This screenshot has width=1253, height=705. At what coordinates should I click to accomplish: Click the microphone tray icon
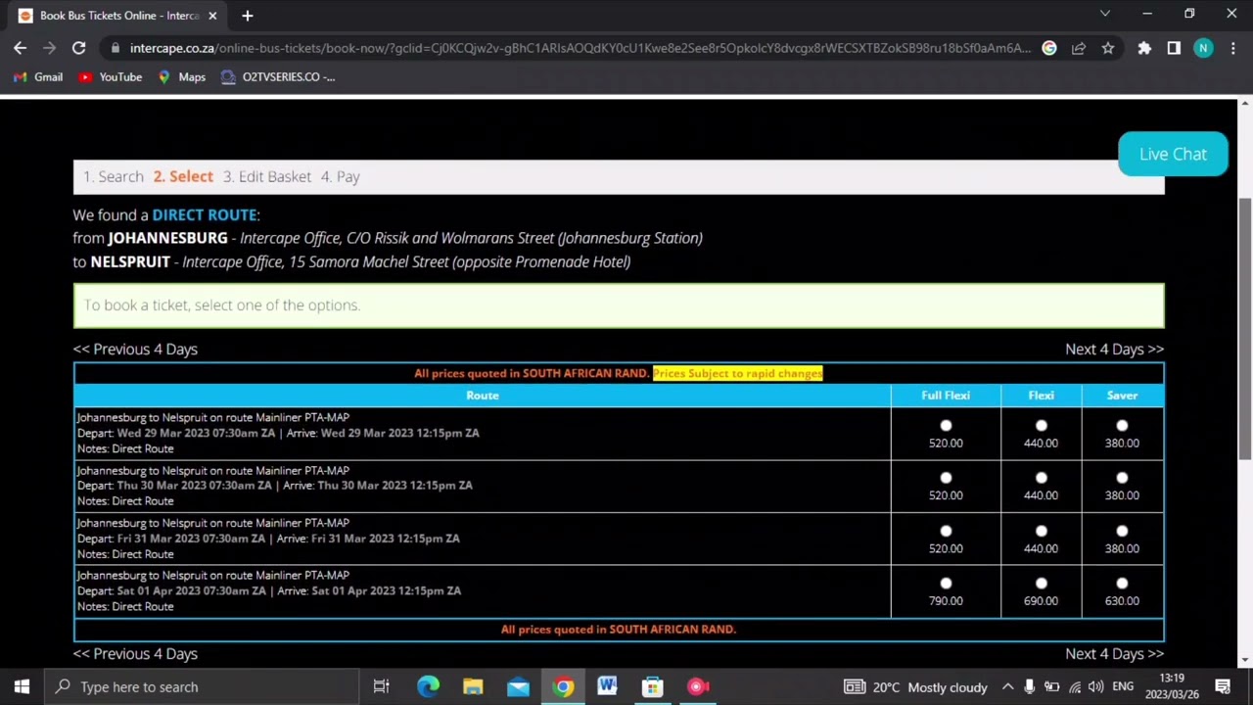coord(1029,686)
